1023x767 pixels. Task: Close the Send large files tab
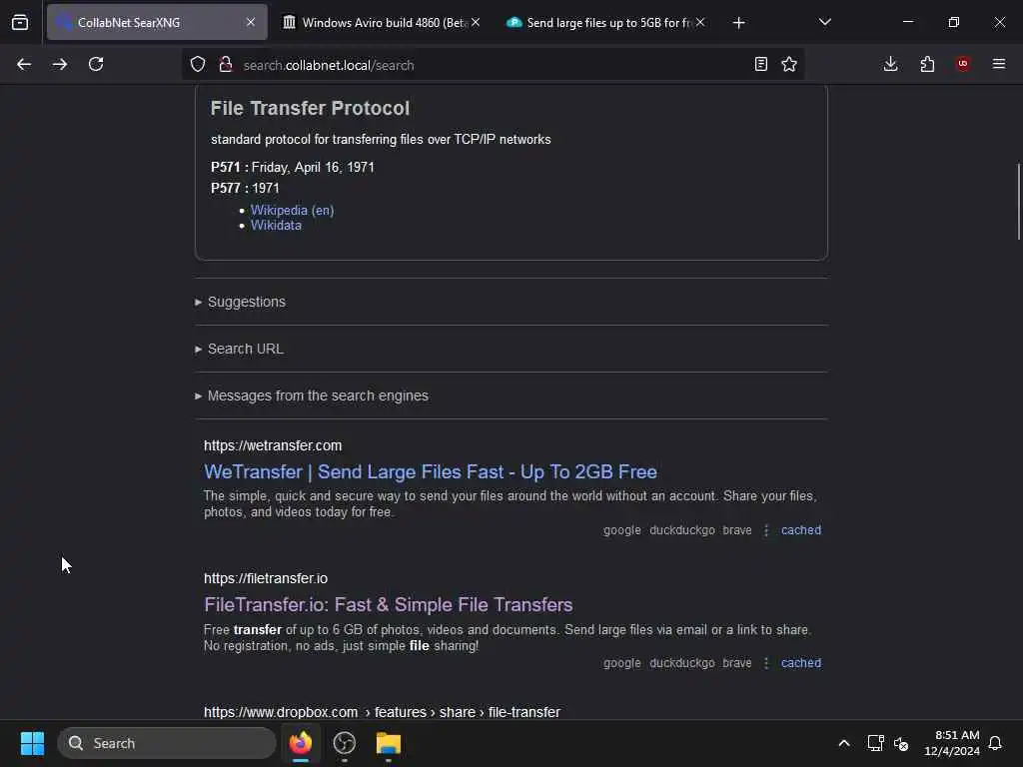click(x=700, y=22)
